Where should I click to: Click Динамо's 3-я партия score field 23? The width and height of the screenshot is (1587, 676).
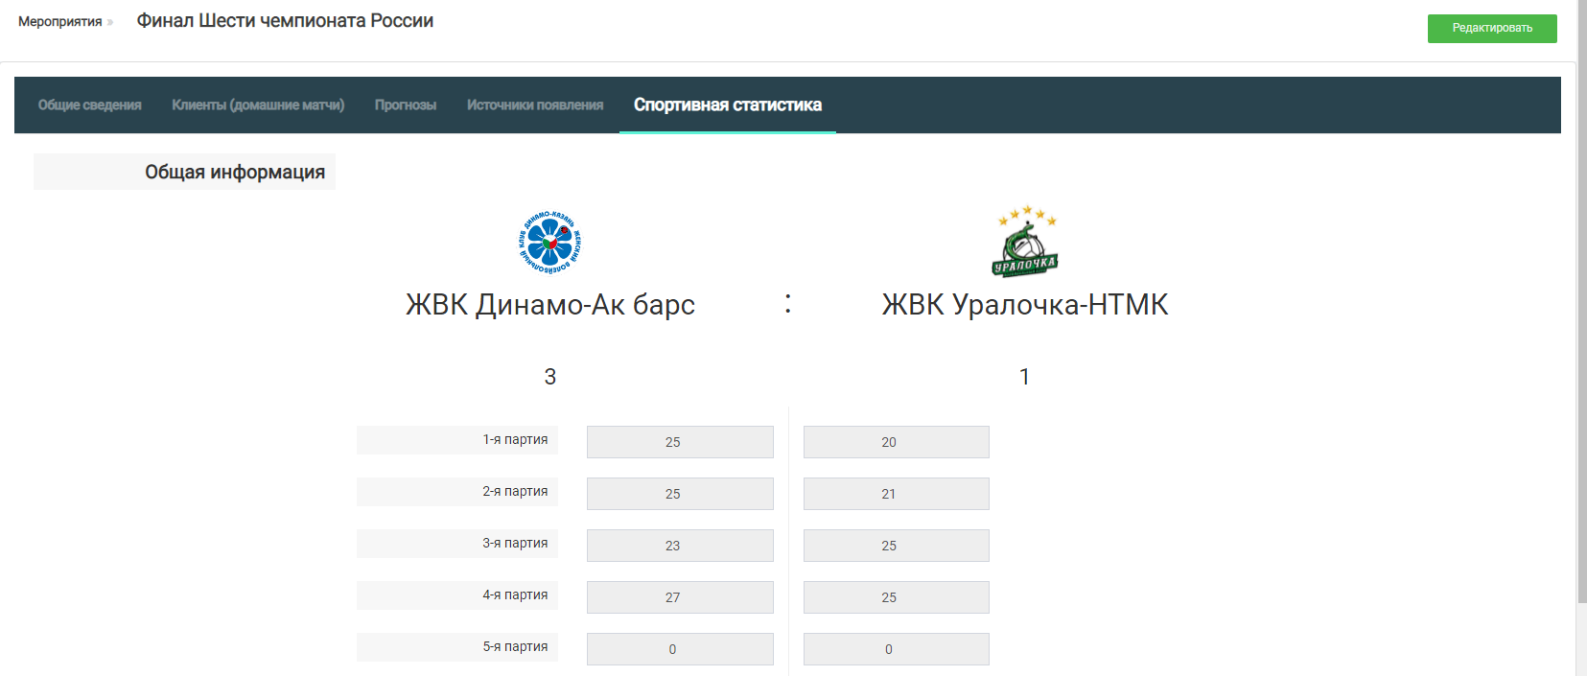680,546
